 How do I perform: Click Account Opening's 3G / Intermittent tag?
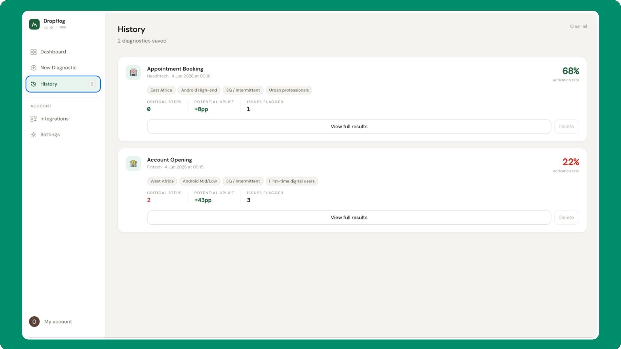(243, 181)
